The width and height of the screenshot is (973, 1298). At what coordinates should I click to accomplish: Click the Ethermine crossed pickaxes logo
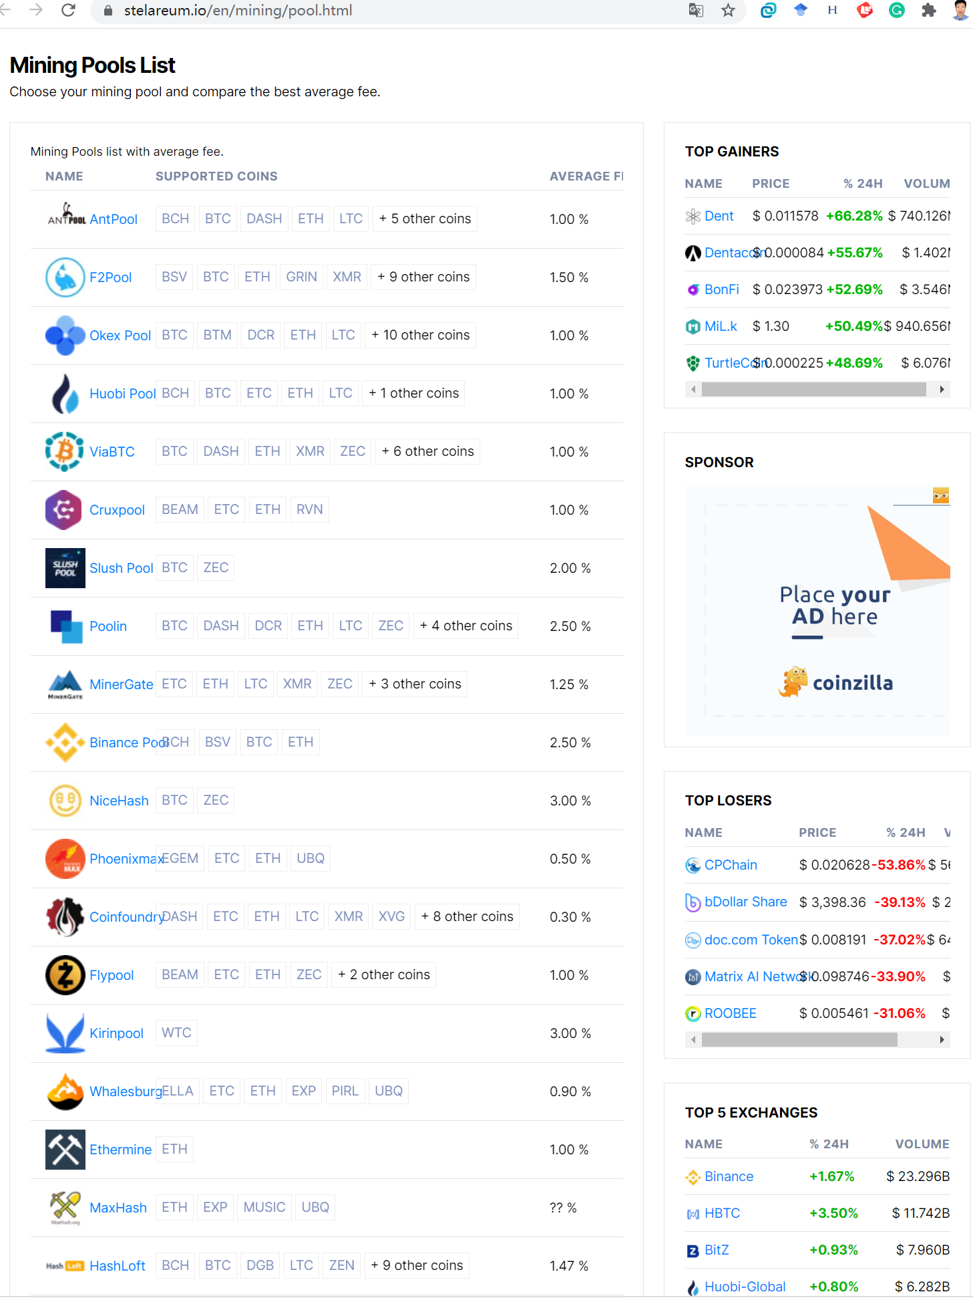[65, 1150]
